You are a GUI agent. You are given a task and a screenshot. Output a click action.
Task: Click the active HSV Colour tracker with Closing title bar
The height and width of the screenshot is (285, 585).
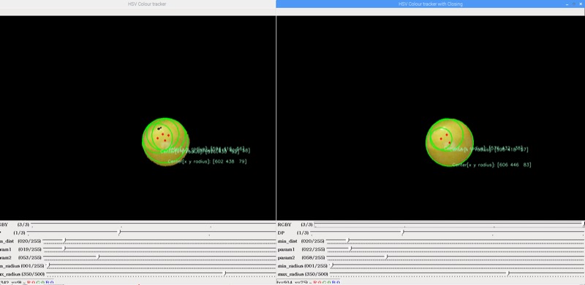tap(430, 4)
